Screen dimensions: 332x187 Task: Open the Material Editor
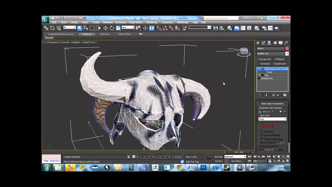(257, 28)
